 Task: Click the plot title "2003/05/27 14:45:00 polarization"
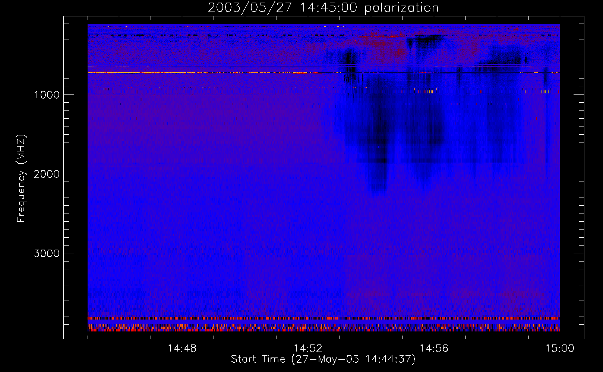pos(323,8)
